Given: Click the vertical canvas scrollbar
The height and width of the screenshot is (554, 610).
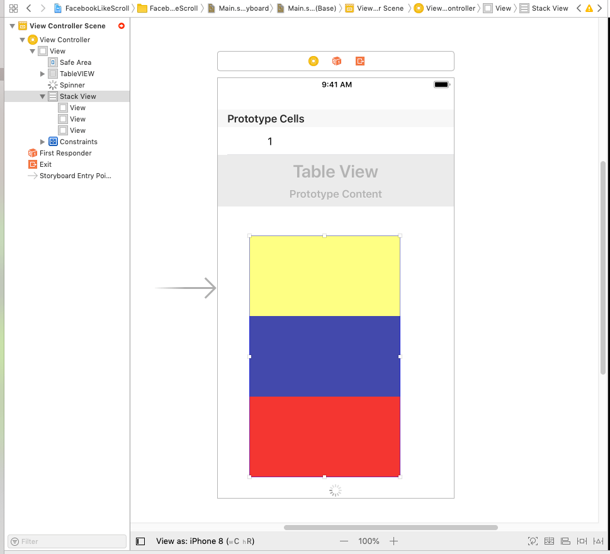Looking at the screenshot, I should (x=603, y=268).
